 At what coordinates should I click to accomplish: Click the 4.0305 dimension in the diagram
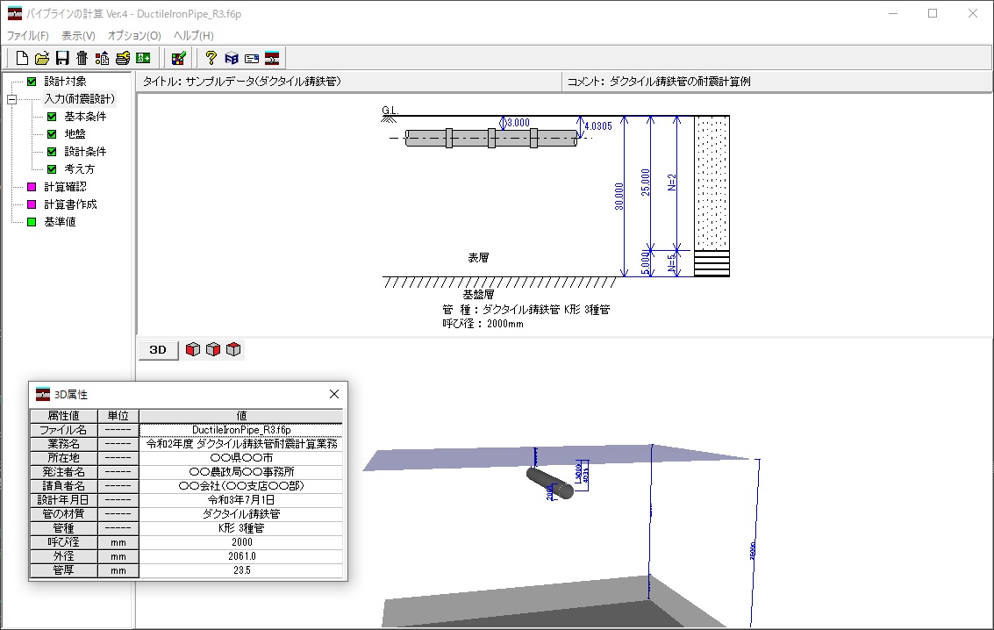click(598, 126)
